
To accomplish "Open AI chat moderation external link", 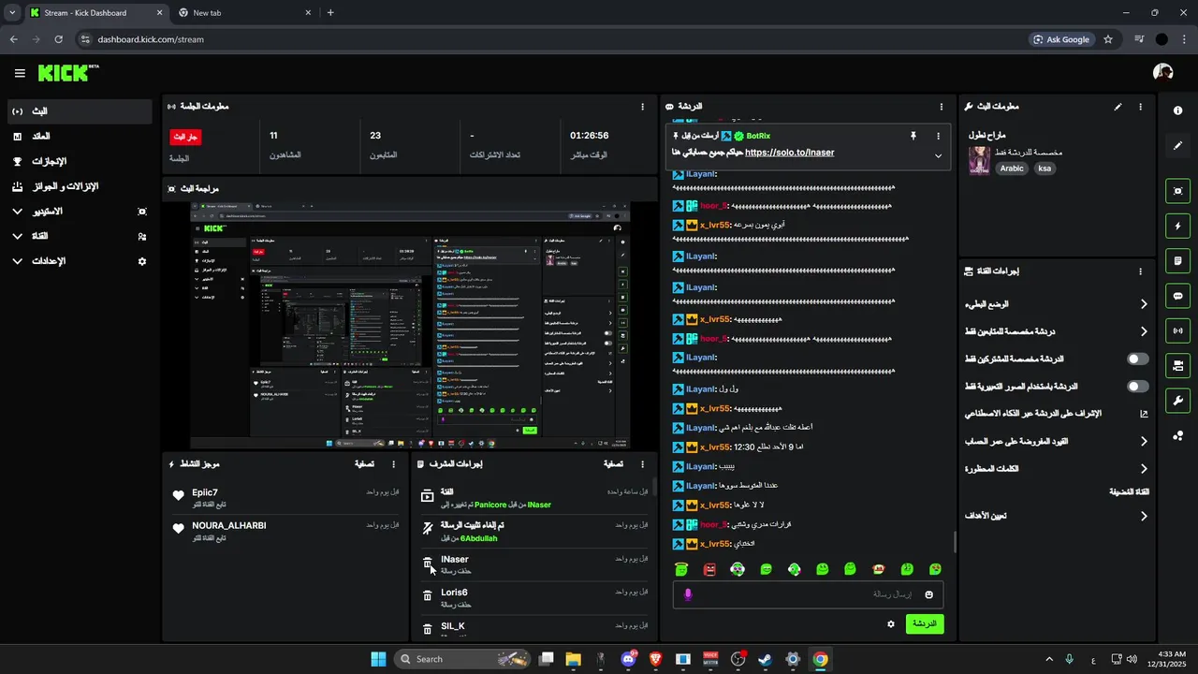I will click(x=1144, y=414).
